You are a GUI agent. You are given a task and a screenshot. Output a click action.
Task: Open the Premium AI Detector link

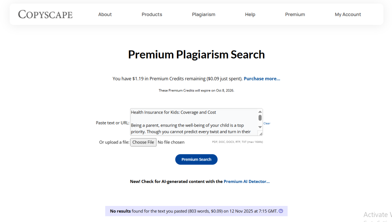coord(247,181)
